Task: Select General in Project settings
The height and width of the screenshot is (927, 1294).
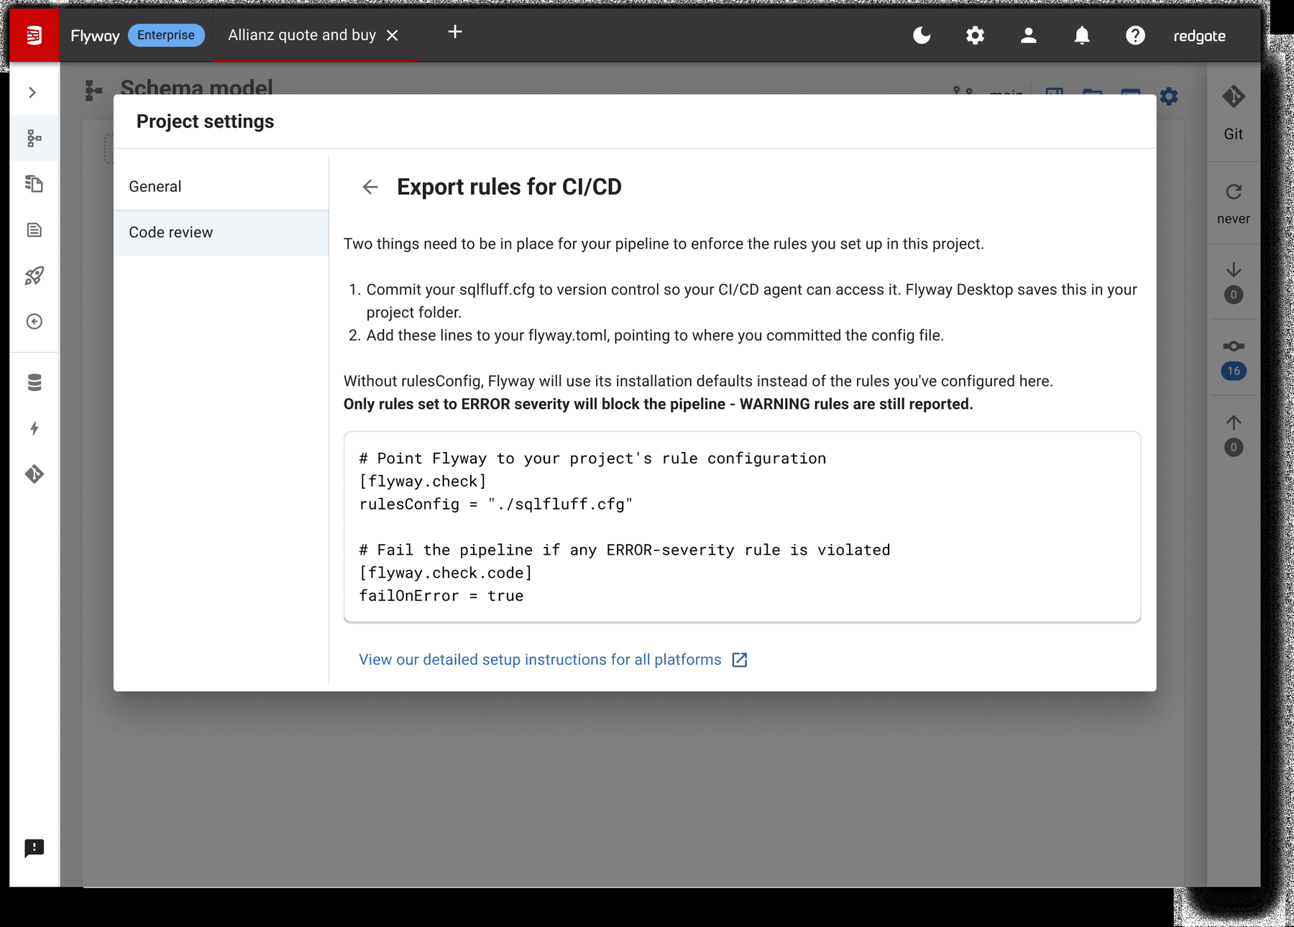Action: [x=221, y=187]
